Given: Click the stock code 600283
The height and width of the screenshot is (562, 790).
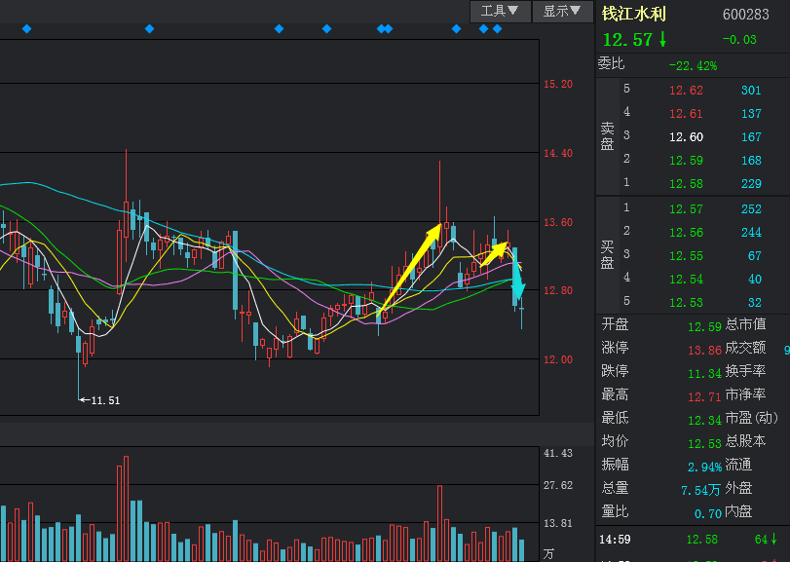Looking at the screenshot, I should click(745, 15).
